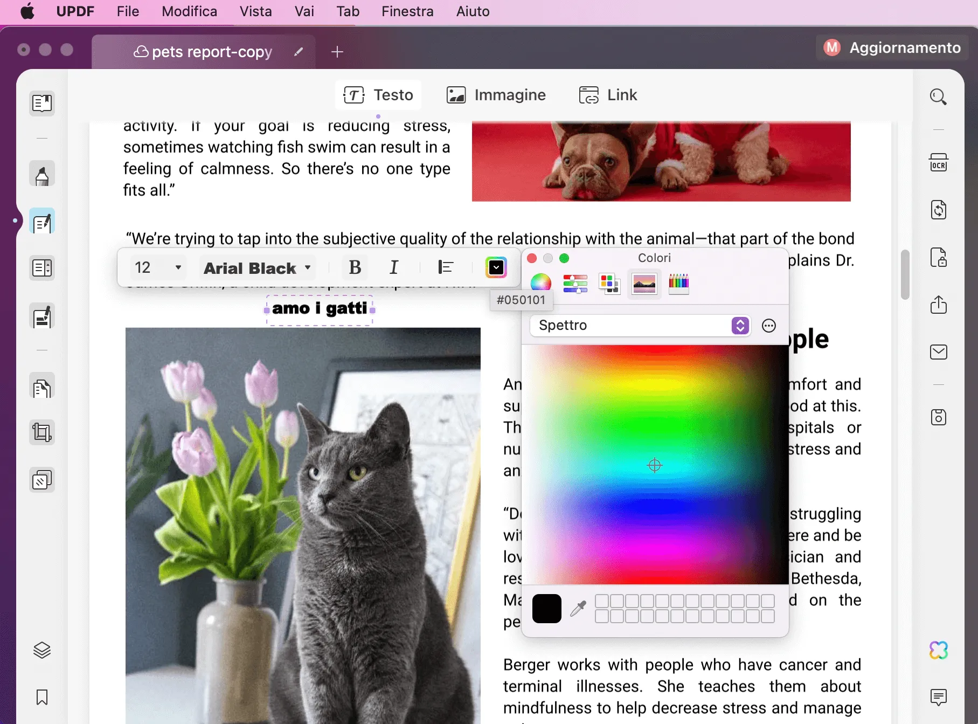The height and width of the screenshot is (724, 978).
Task: Click the Aggiornamento upgrade button
Action: pyautogui.click(x=892, y=47)
